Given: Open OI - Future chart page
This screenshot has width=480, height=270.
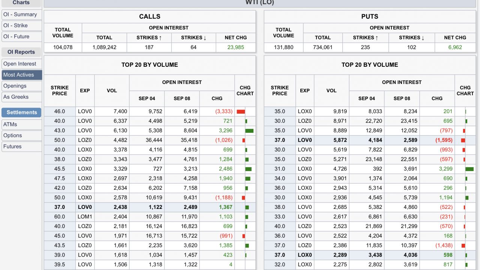Looking at the screenshot, I should pyautogui.click(x=16, y=37).
